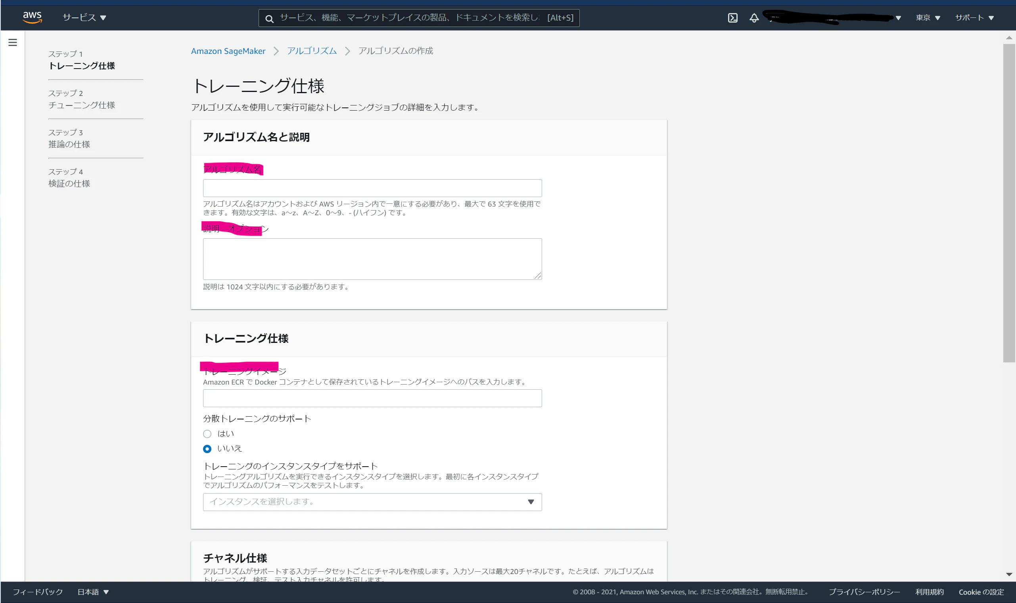Click the チャネル仕様 section heading
Image resolution: width=1016 pixels, height=603 pixels.
coord(235,558)
